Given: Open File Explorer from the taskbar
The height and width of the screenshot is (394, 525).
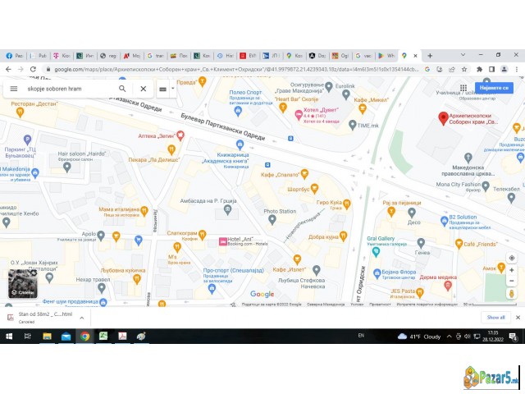Looking at the screenshot, I should pyautogui.click(x=47, y=336).
